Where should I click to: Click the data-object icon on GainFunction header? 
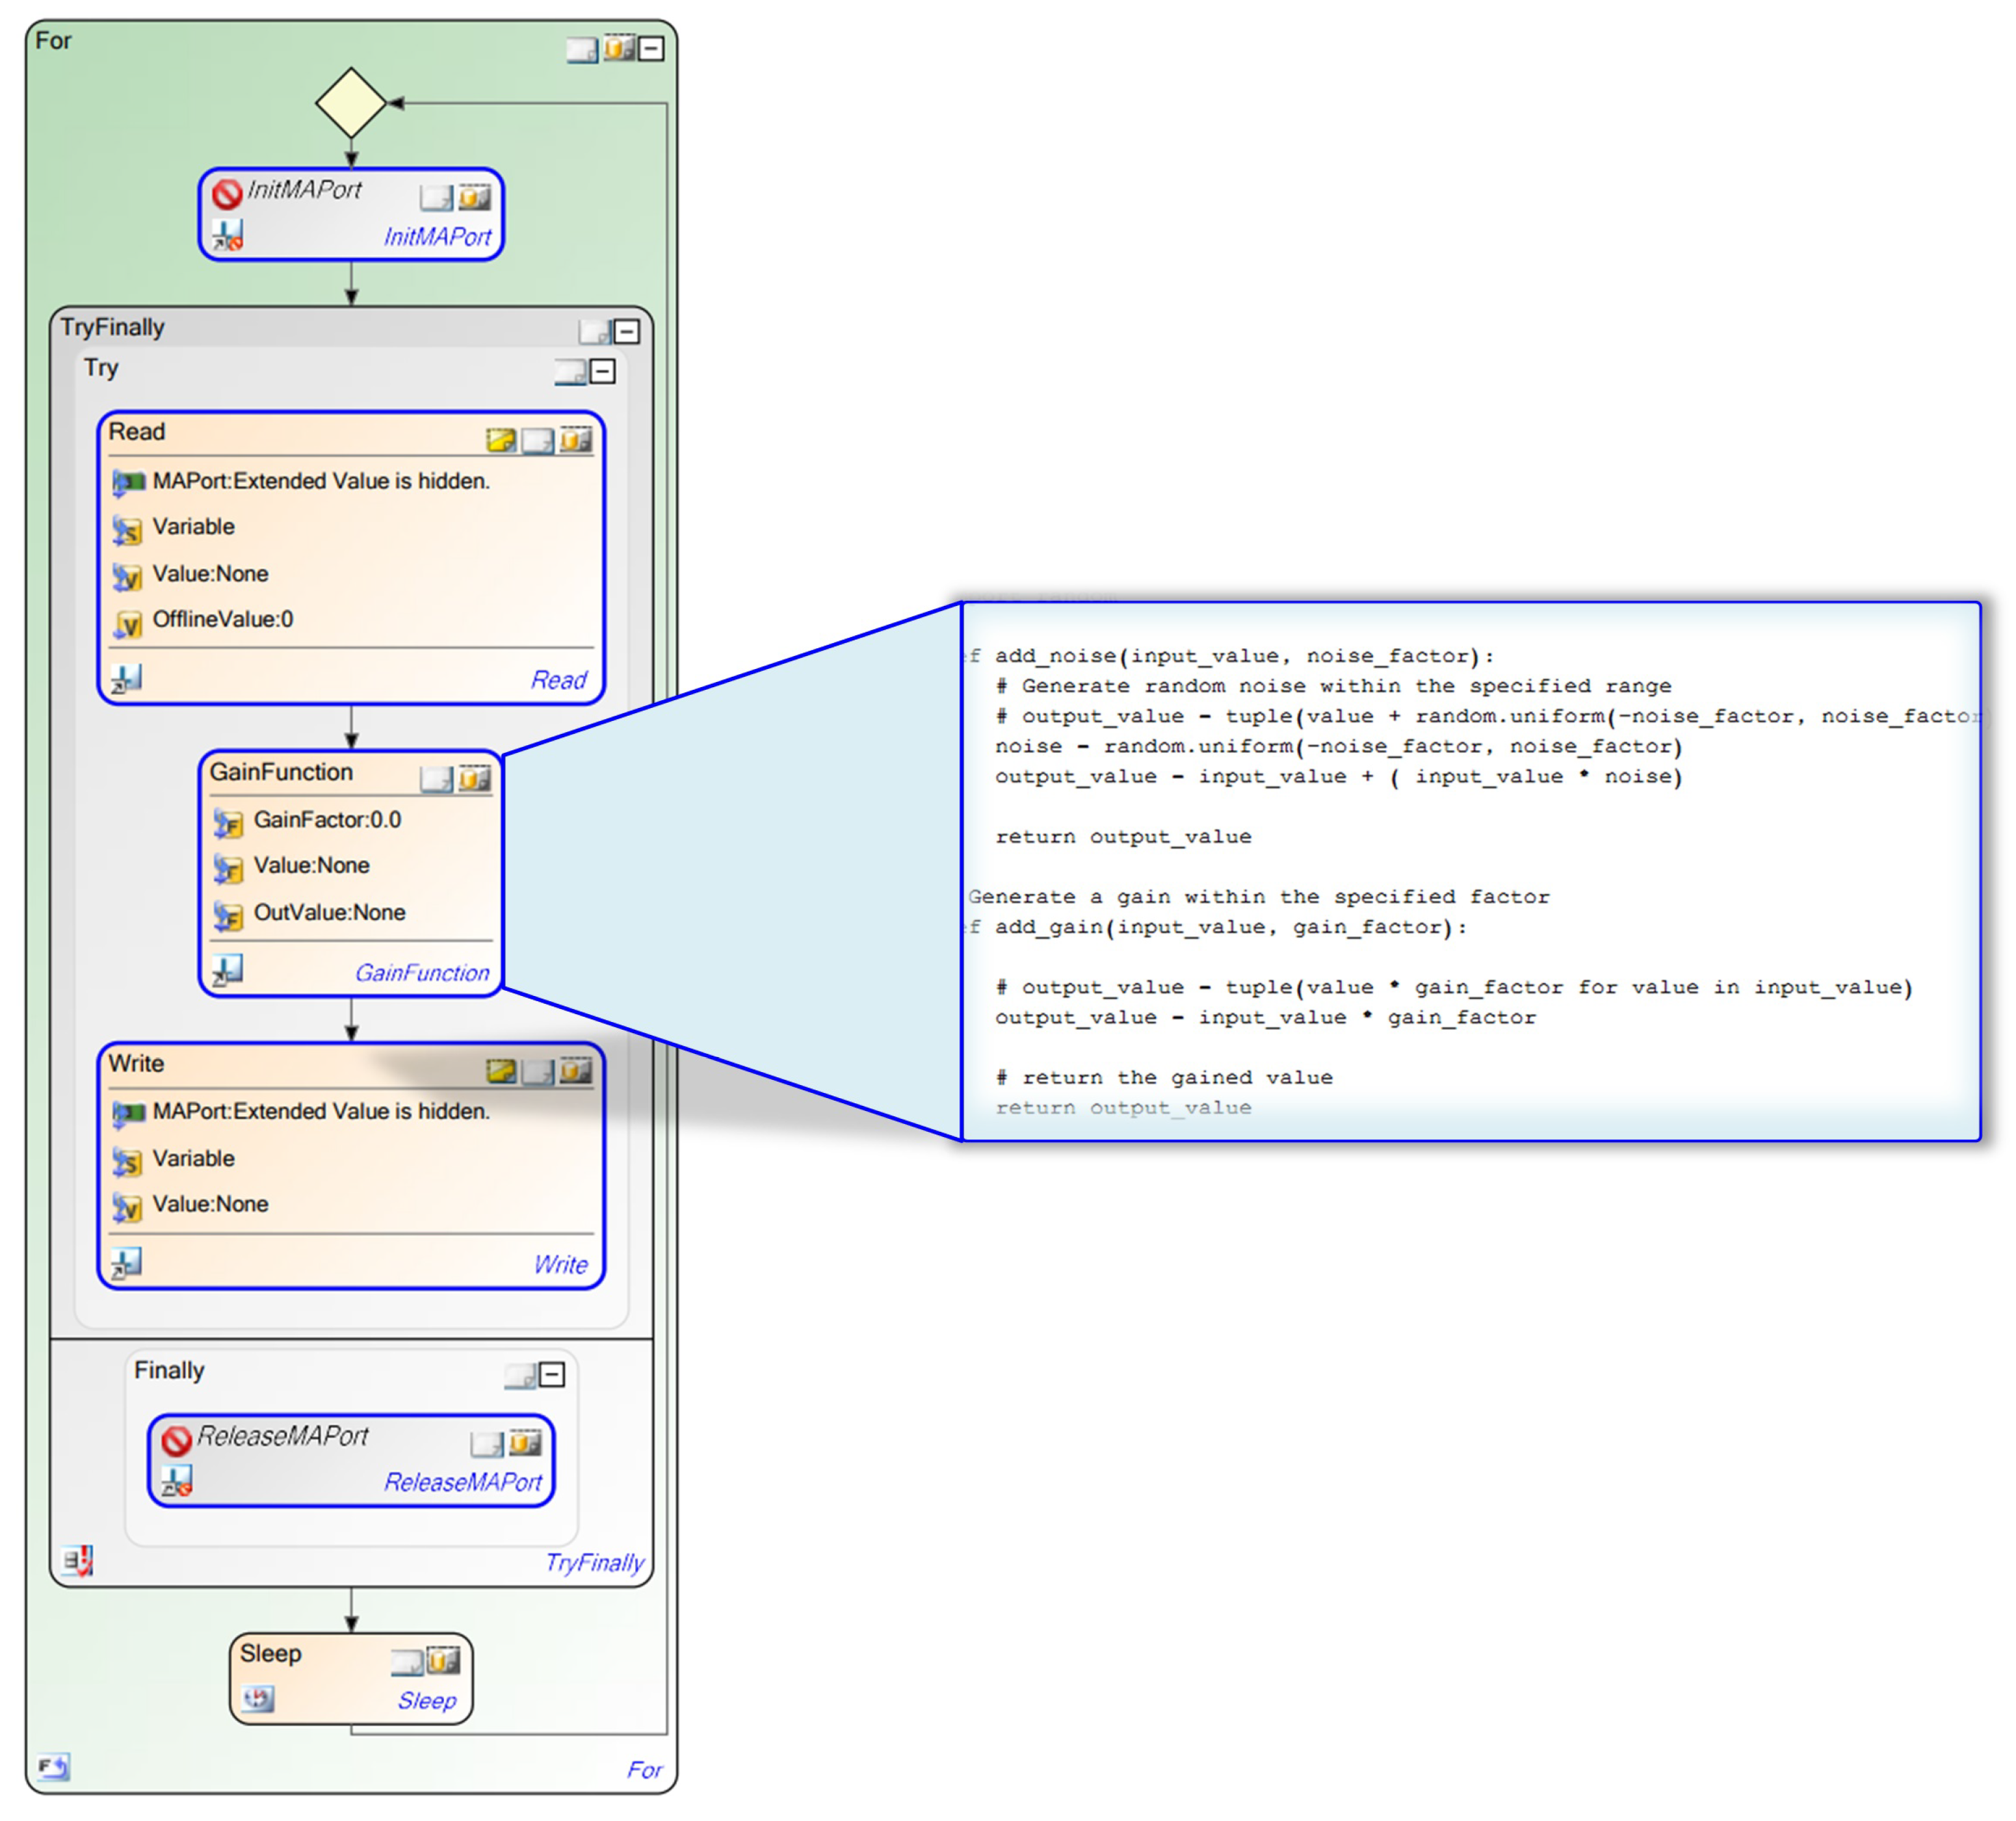coord(475,778)
